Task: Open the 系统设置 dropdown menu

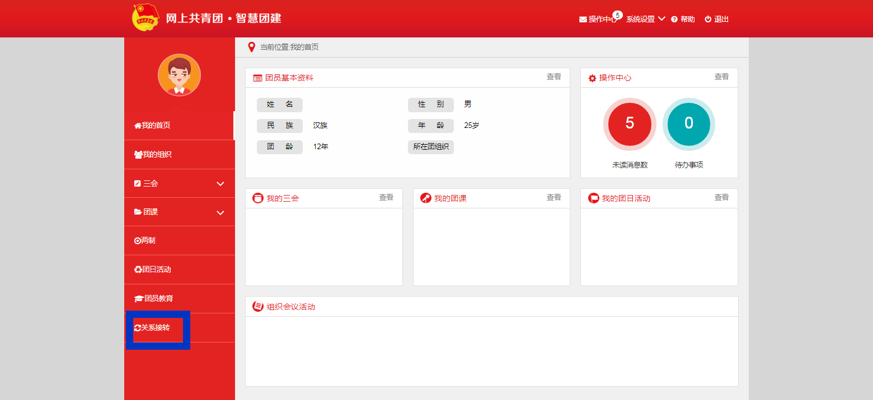Action: pos(645,20)
